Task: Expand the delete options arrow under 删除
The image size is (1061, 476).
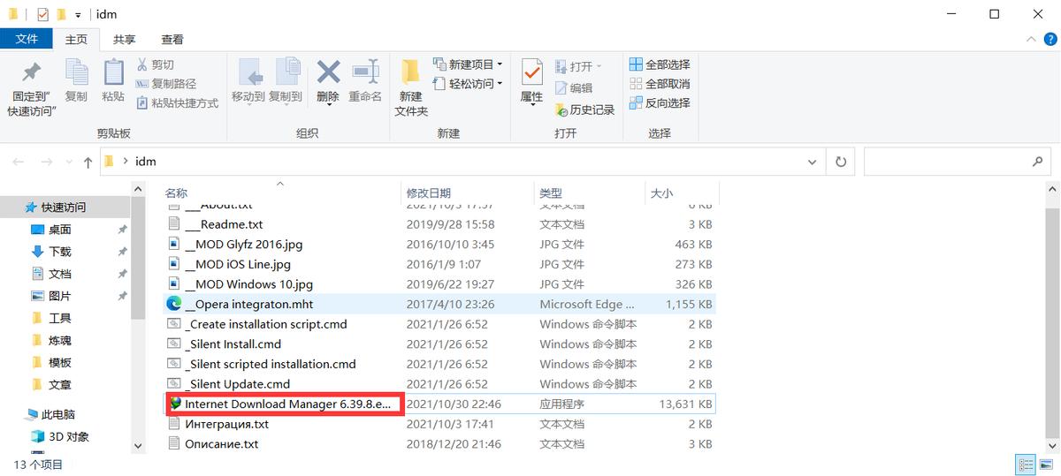Action: 328,105
